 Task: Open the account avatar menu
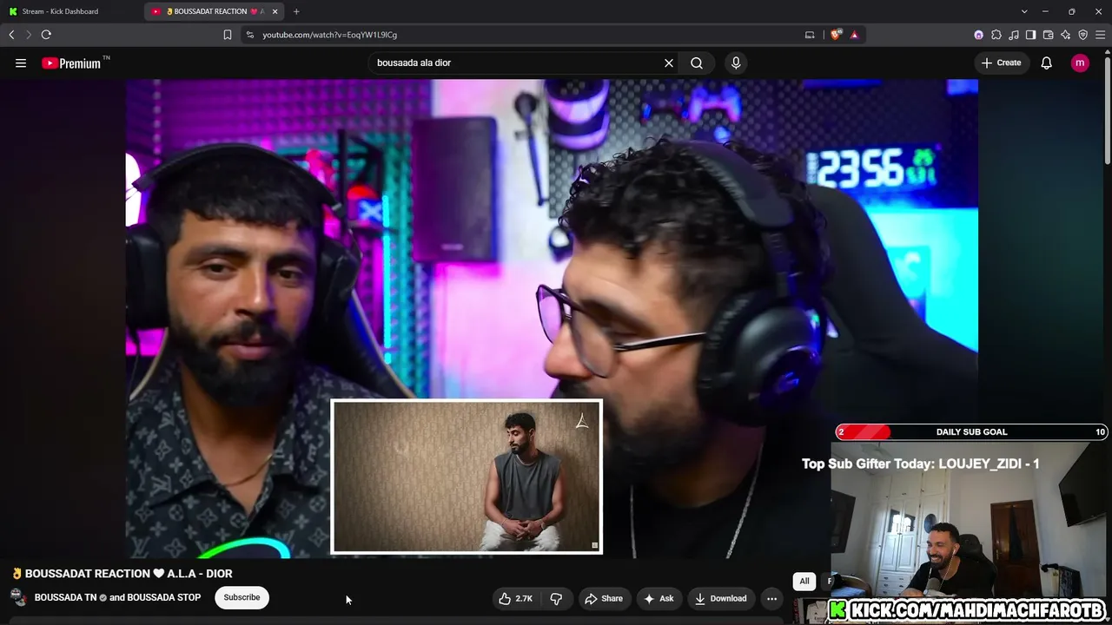tap(1080, 62)
